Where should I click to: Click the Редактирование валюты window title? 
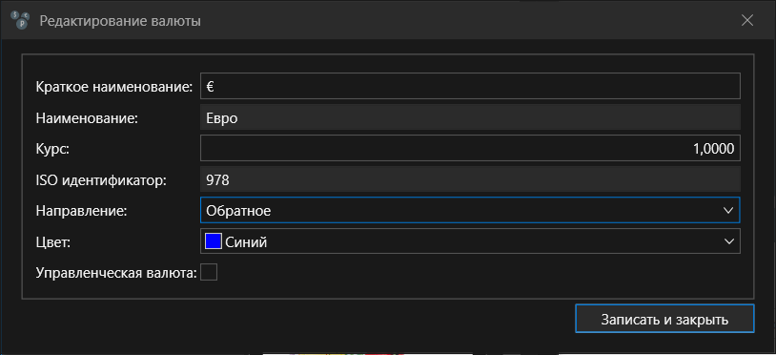tap(120, 21)
